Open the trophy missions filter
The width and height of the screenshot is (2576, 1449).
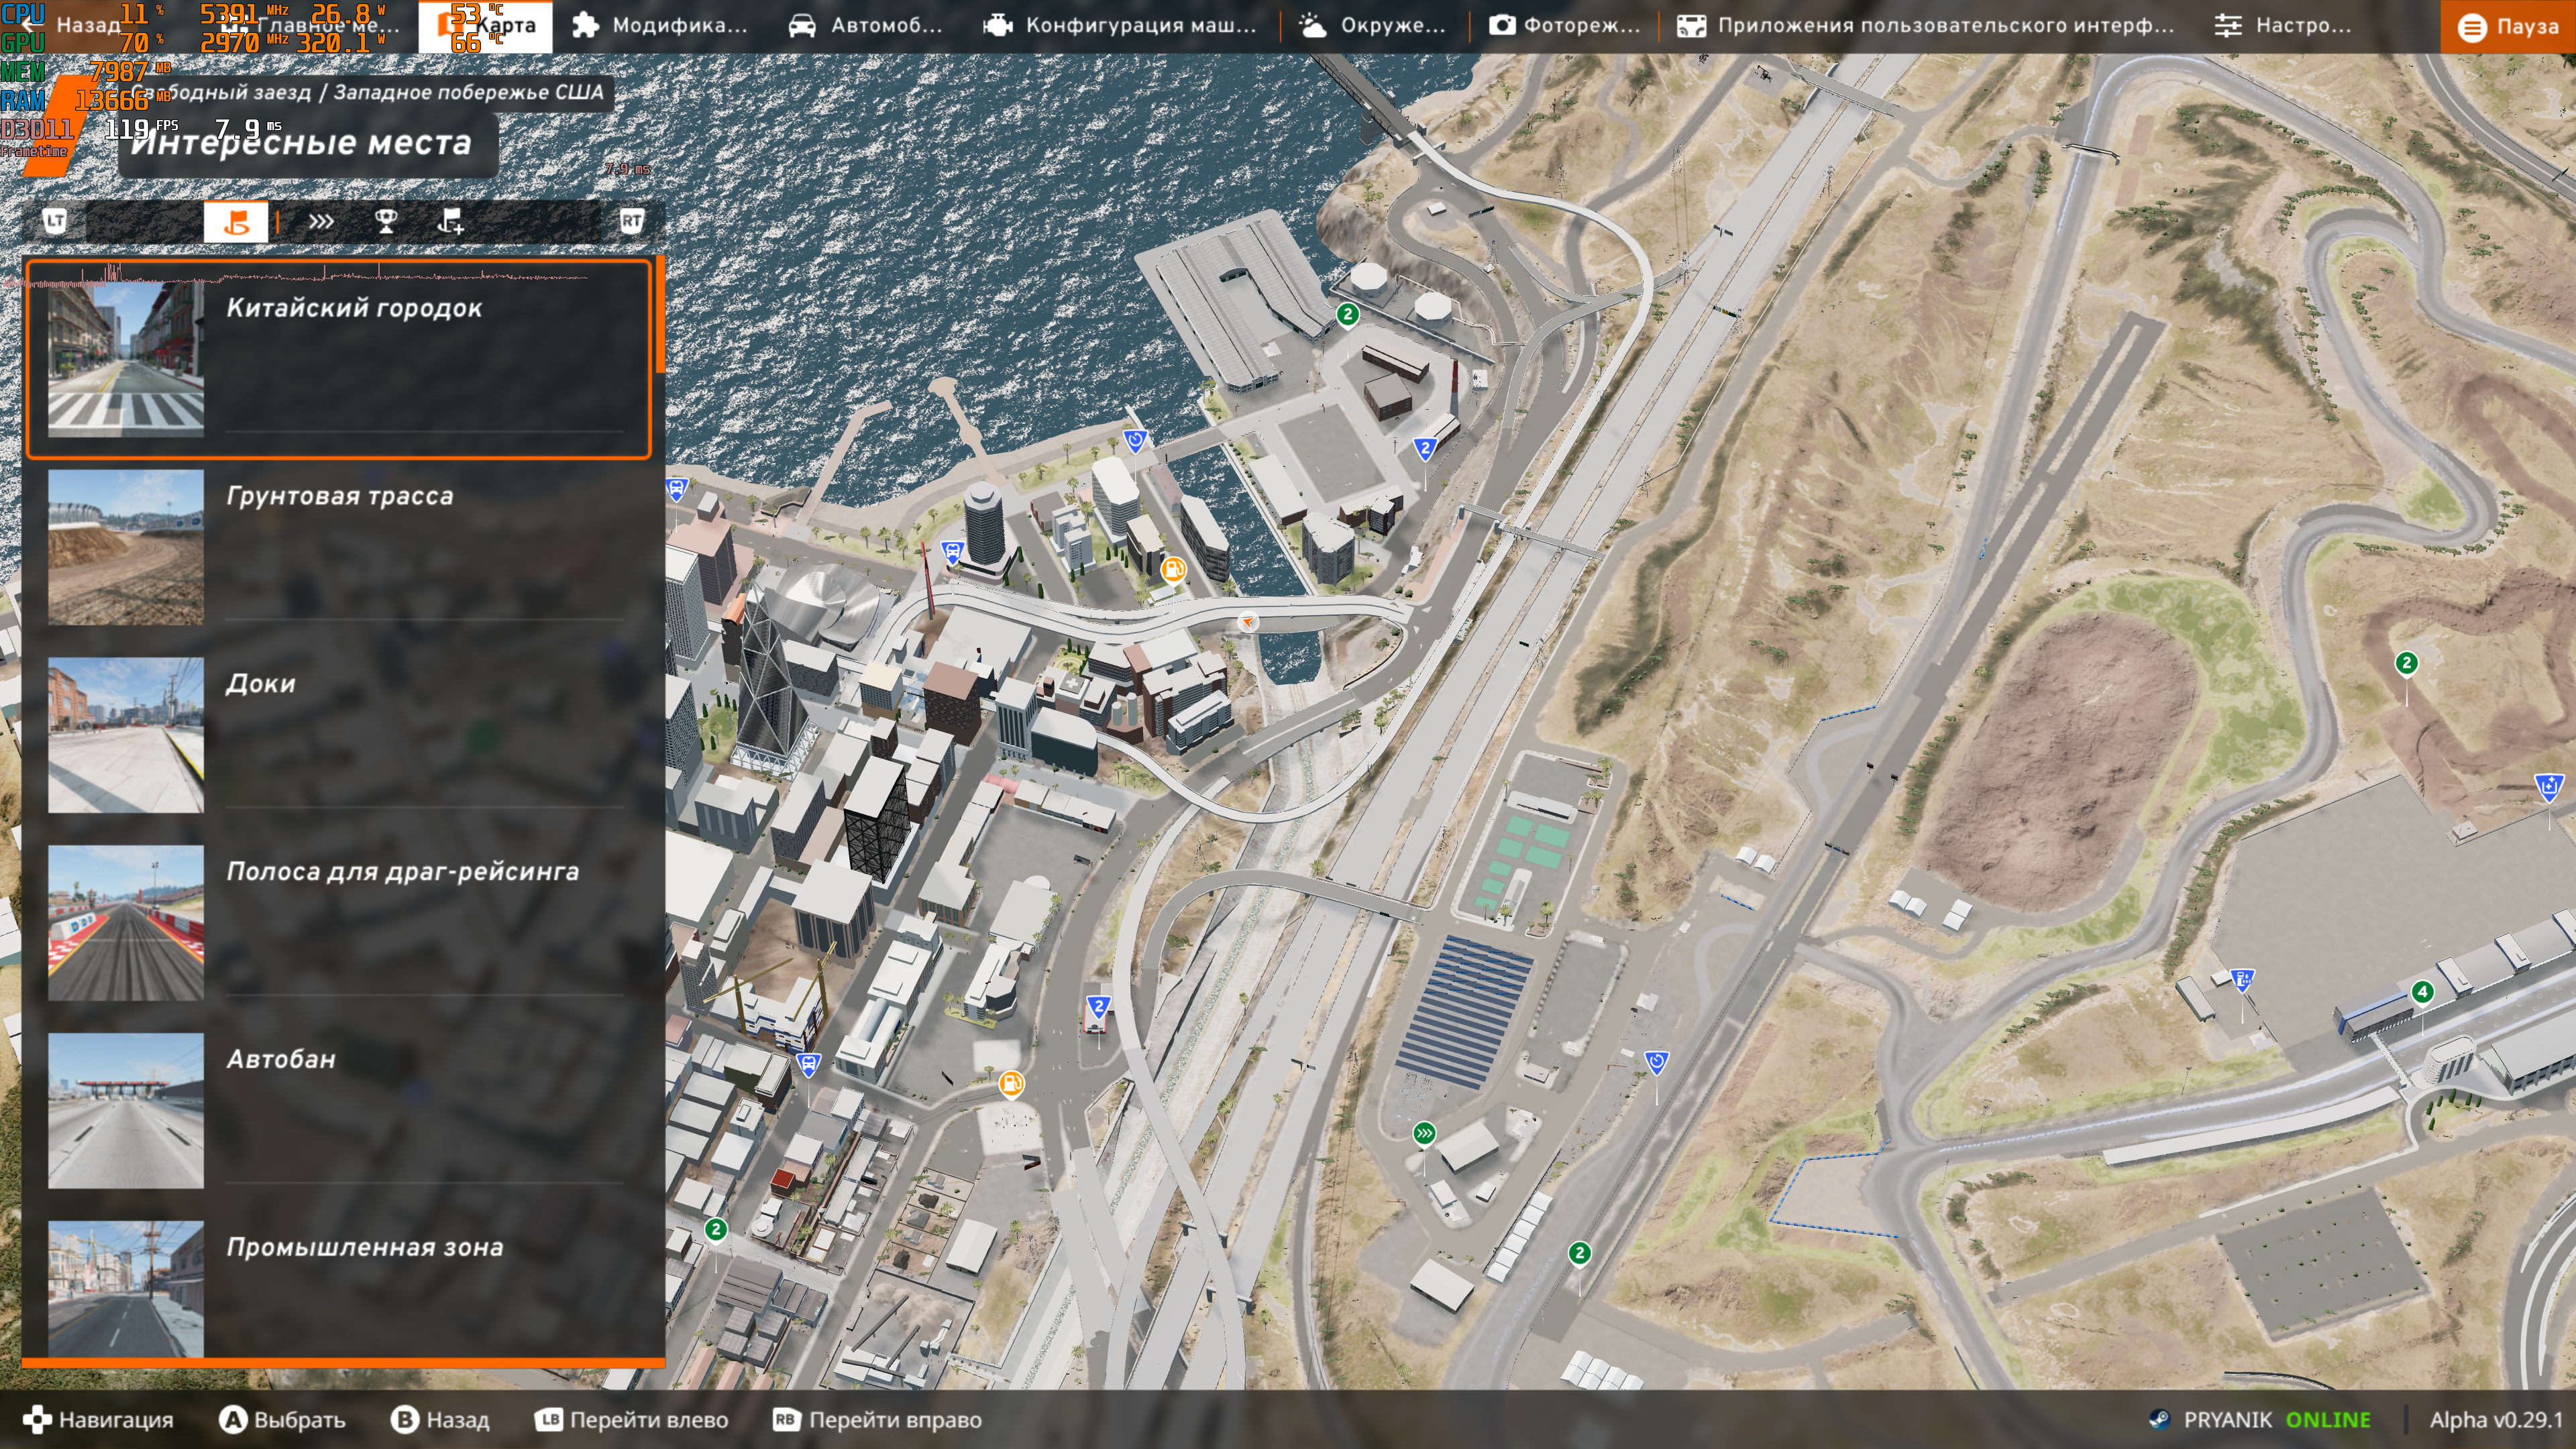pos(386,221)
